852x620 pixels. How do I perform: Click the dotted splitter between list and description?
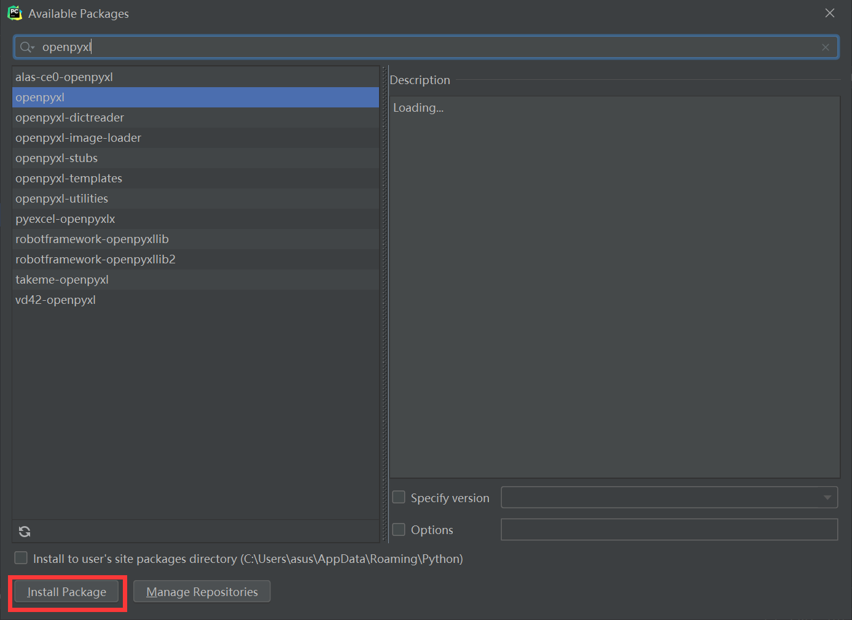[x=385, y=304]
